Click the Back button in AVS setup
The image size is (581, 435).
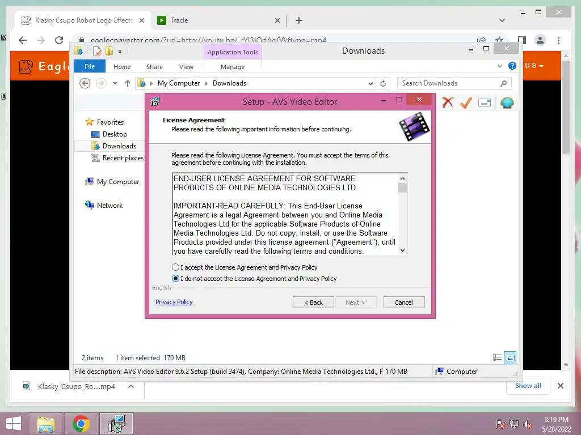[x=313, y=302]
